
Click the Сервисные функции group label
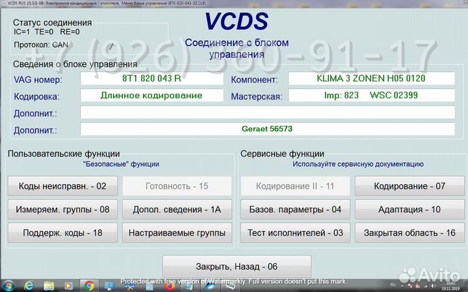(x=282, y=154)
